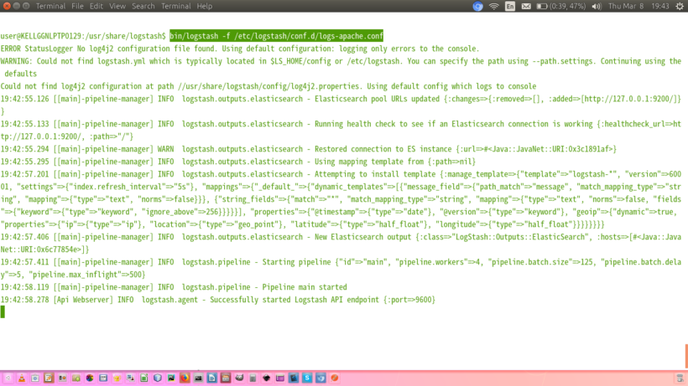
Task: Expand the En keyboard layout menu
Action: pyautogui.click(x=510, y=6)
